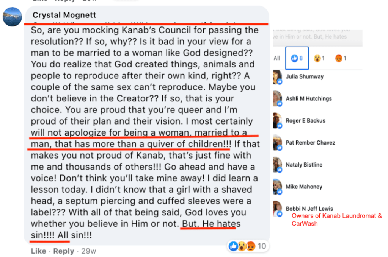The width and height of the screenshot is (388, 257).
Task: Reply to Crystal Mognett's comment
Action: (63, 251)
